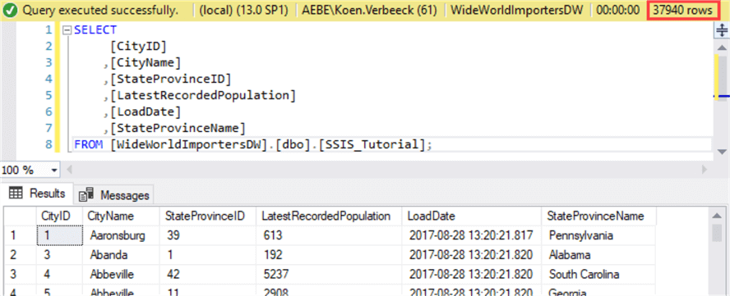Click the Pennsylvania state cell

tap(599, 235)
